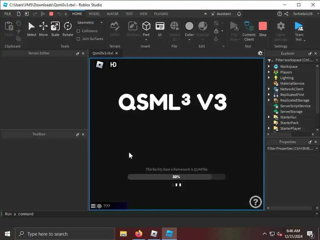This screenshot has width=320, height=240.
Task: Click the 32% loading progress bar
Action: [x=176, y=177]
